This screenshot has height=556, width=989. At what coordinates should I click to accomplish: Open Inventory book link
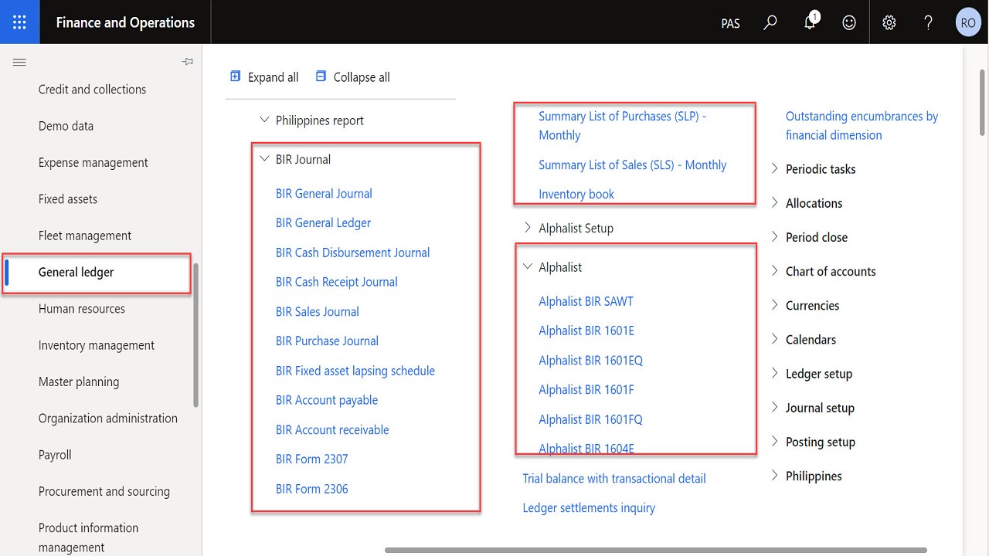pyautogui.click(x=576, y=195)
